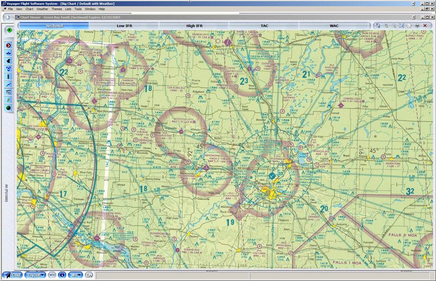436x281 pixels.
Task: Select the airplane tool in sidebar
Action: tap(9, 53)
